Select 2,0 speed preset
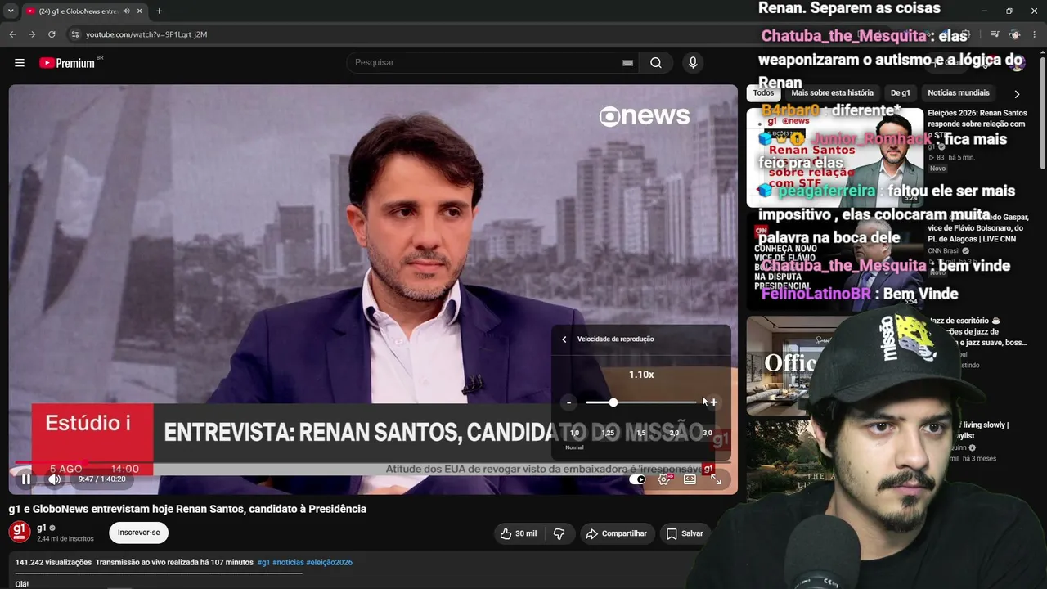The image size is (1047, 589). click(x=674, y=433)
